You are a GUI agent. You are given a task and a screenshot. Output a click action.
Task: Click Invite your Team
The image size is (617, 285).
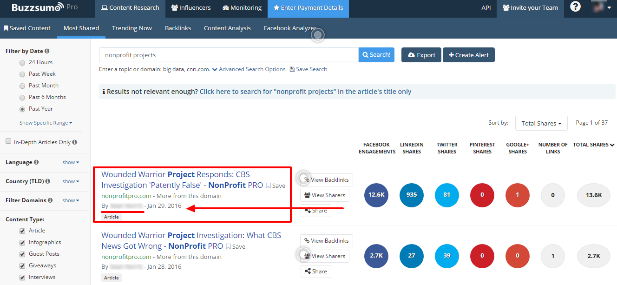tap(530, 8)
